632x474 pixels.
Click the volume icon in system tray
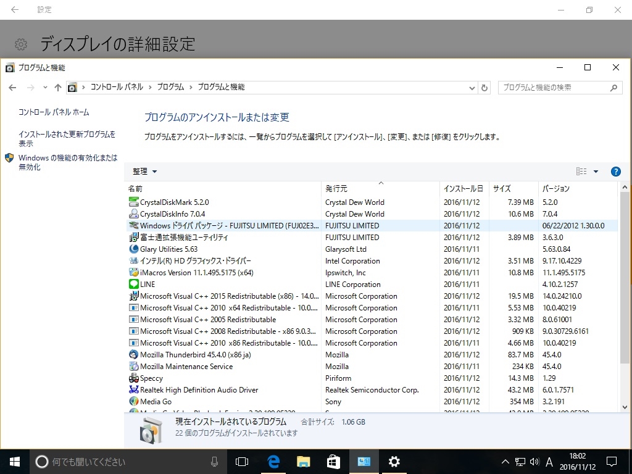point(534,462)
